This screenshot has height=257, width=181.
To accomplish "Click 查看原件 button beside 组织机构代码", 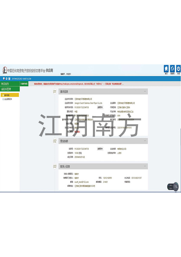I will click(x=100, y=107).
